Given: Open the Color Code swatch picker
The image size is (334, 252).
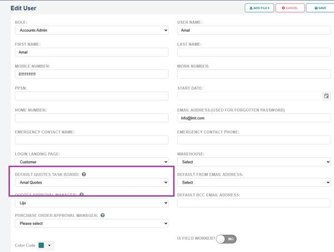Looking at the screenshot, I should [x=45, y=245].
